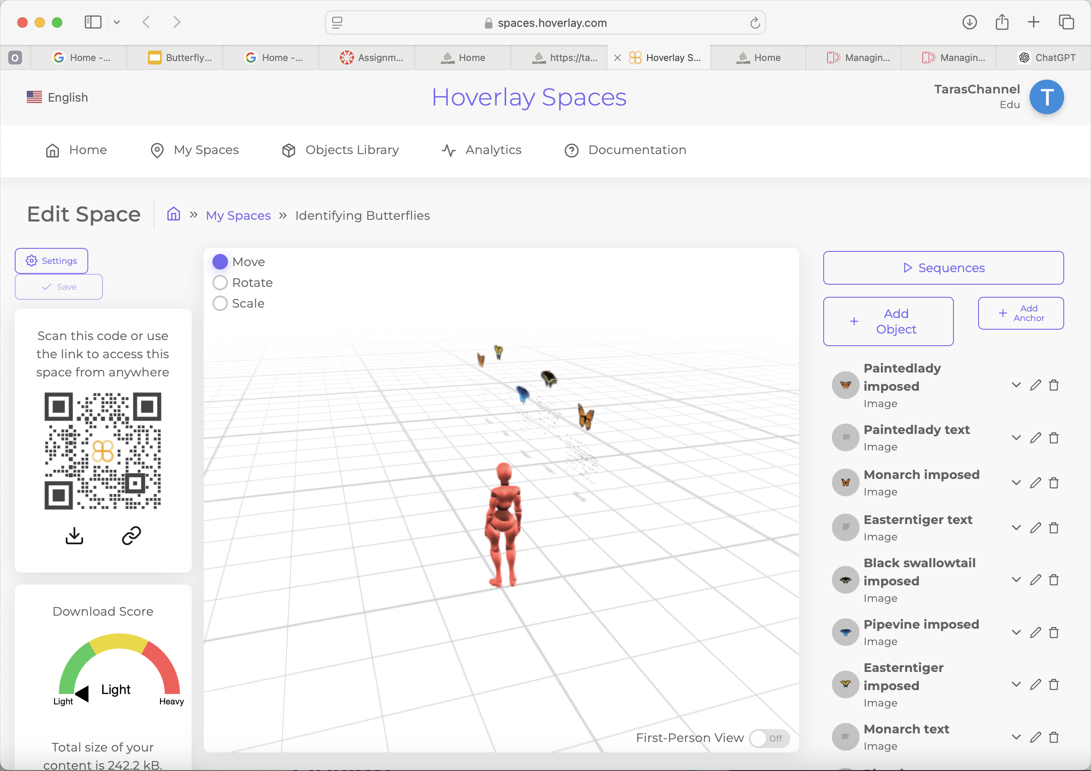Open Safari share menu
Viewport: 1091px width, 771px height.
[x=1001, y=22]
